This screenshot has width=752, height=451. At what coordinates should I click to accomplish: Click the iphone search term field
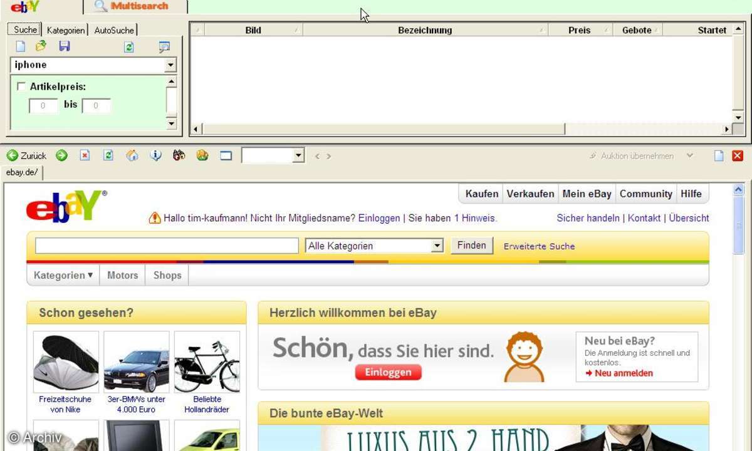point(88,65)
